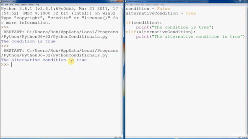This screenshot has height=139, width=248.
Task: Open the Window menu in the editor window
Action: coord(156,5)
